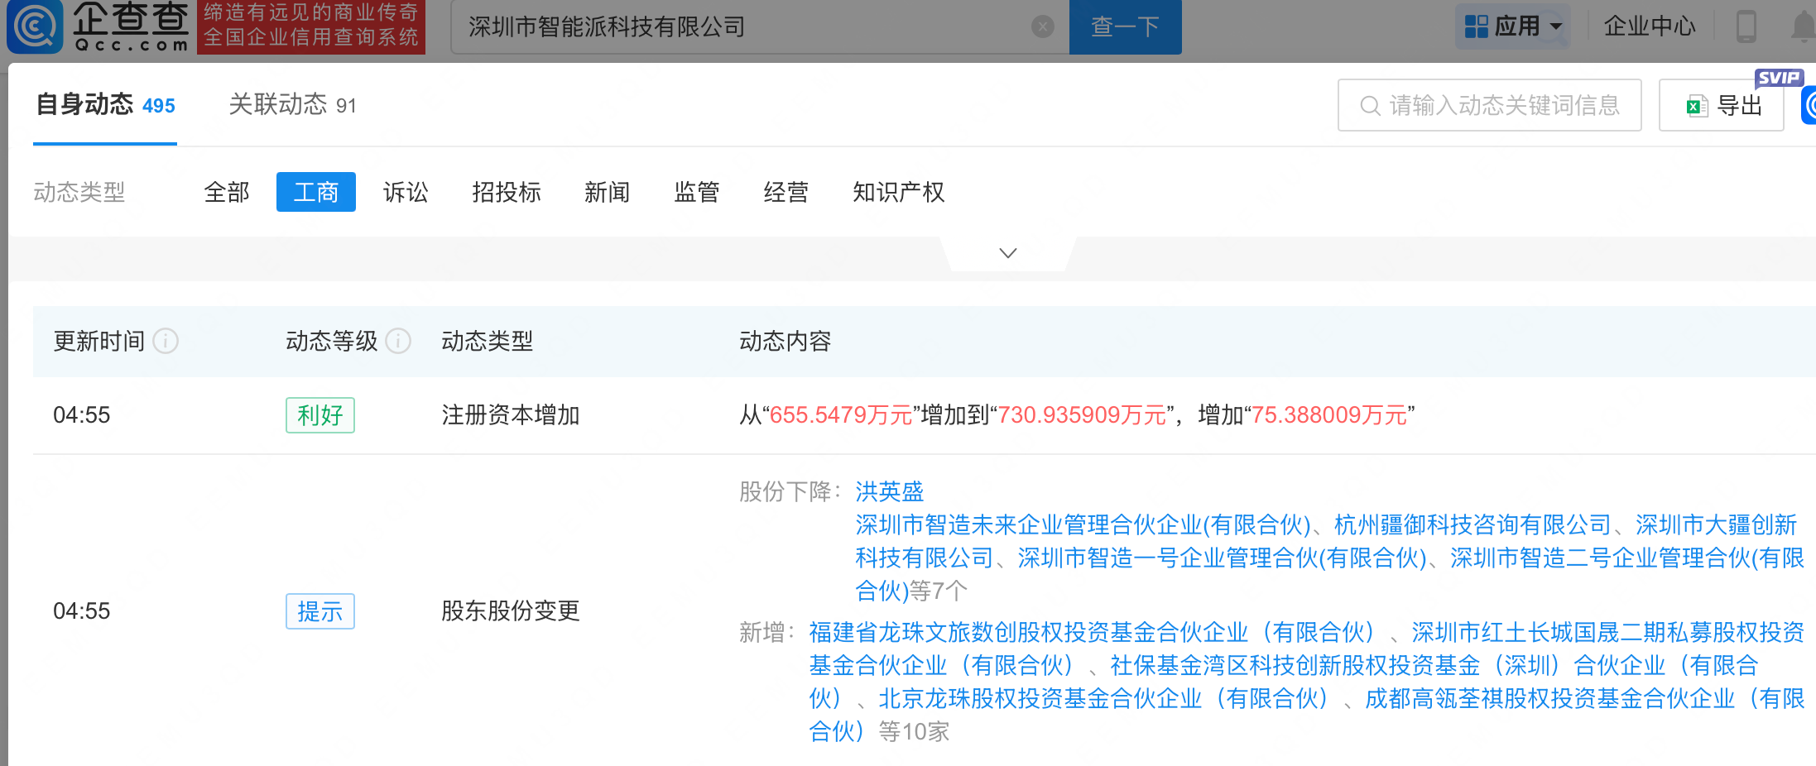Click the SVIP badge
Image resolution: width=1816 pixels, height=766 pixels.
click(1778, 78)
